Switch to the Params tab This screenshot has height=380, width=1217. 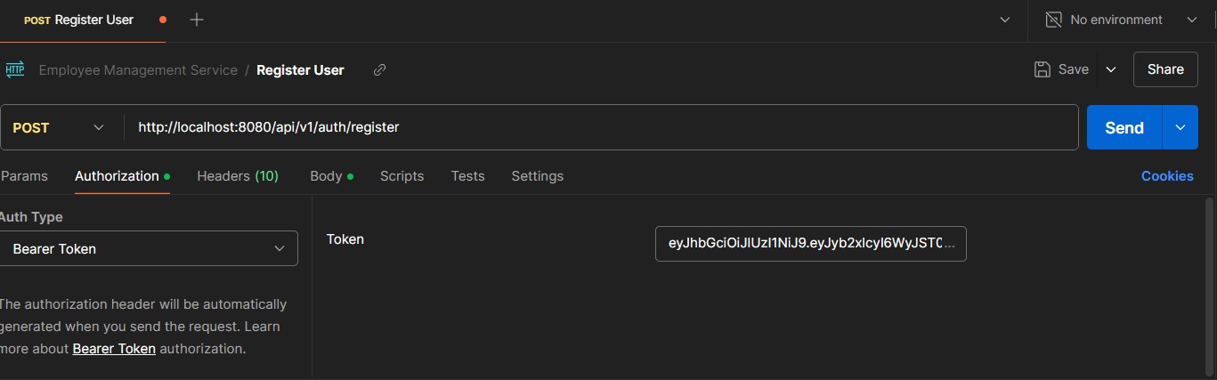pyautogui.click(x=24, y=176)
